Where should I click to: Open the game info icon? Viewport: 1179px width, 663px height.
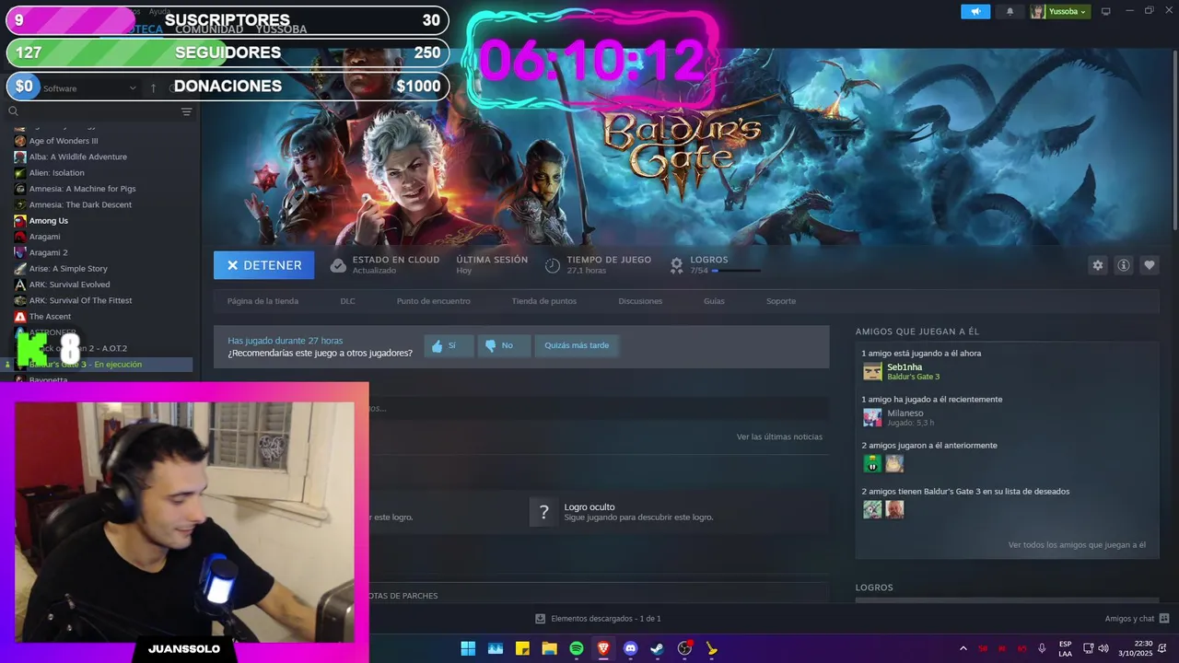coord(1124,265)
